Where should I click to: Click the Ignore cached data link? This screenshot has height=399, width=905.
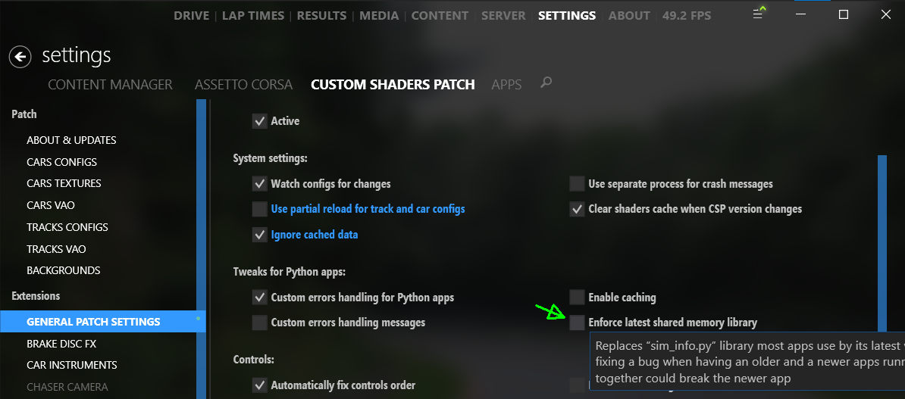pos(314,235)
